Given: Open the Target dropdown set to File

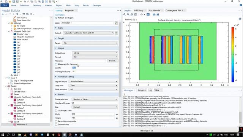Looking at the screenshot, I should (x=90, y=43).
